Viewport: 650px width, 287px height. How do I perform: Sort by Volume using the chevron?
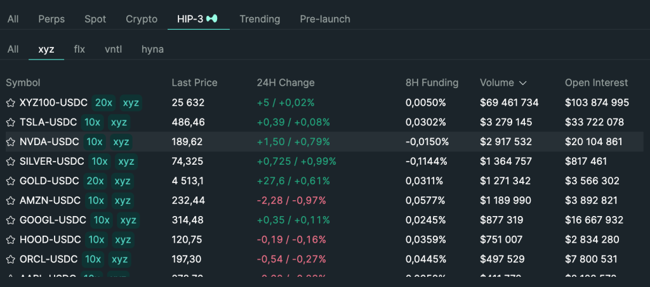tap(523, 83)
